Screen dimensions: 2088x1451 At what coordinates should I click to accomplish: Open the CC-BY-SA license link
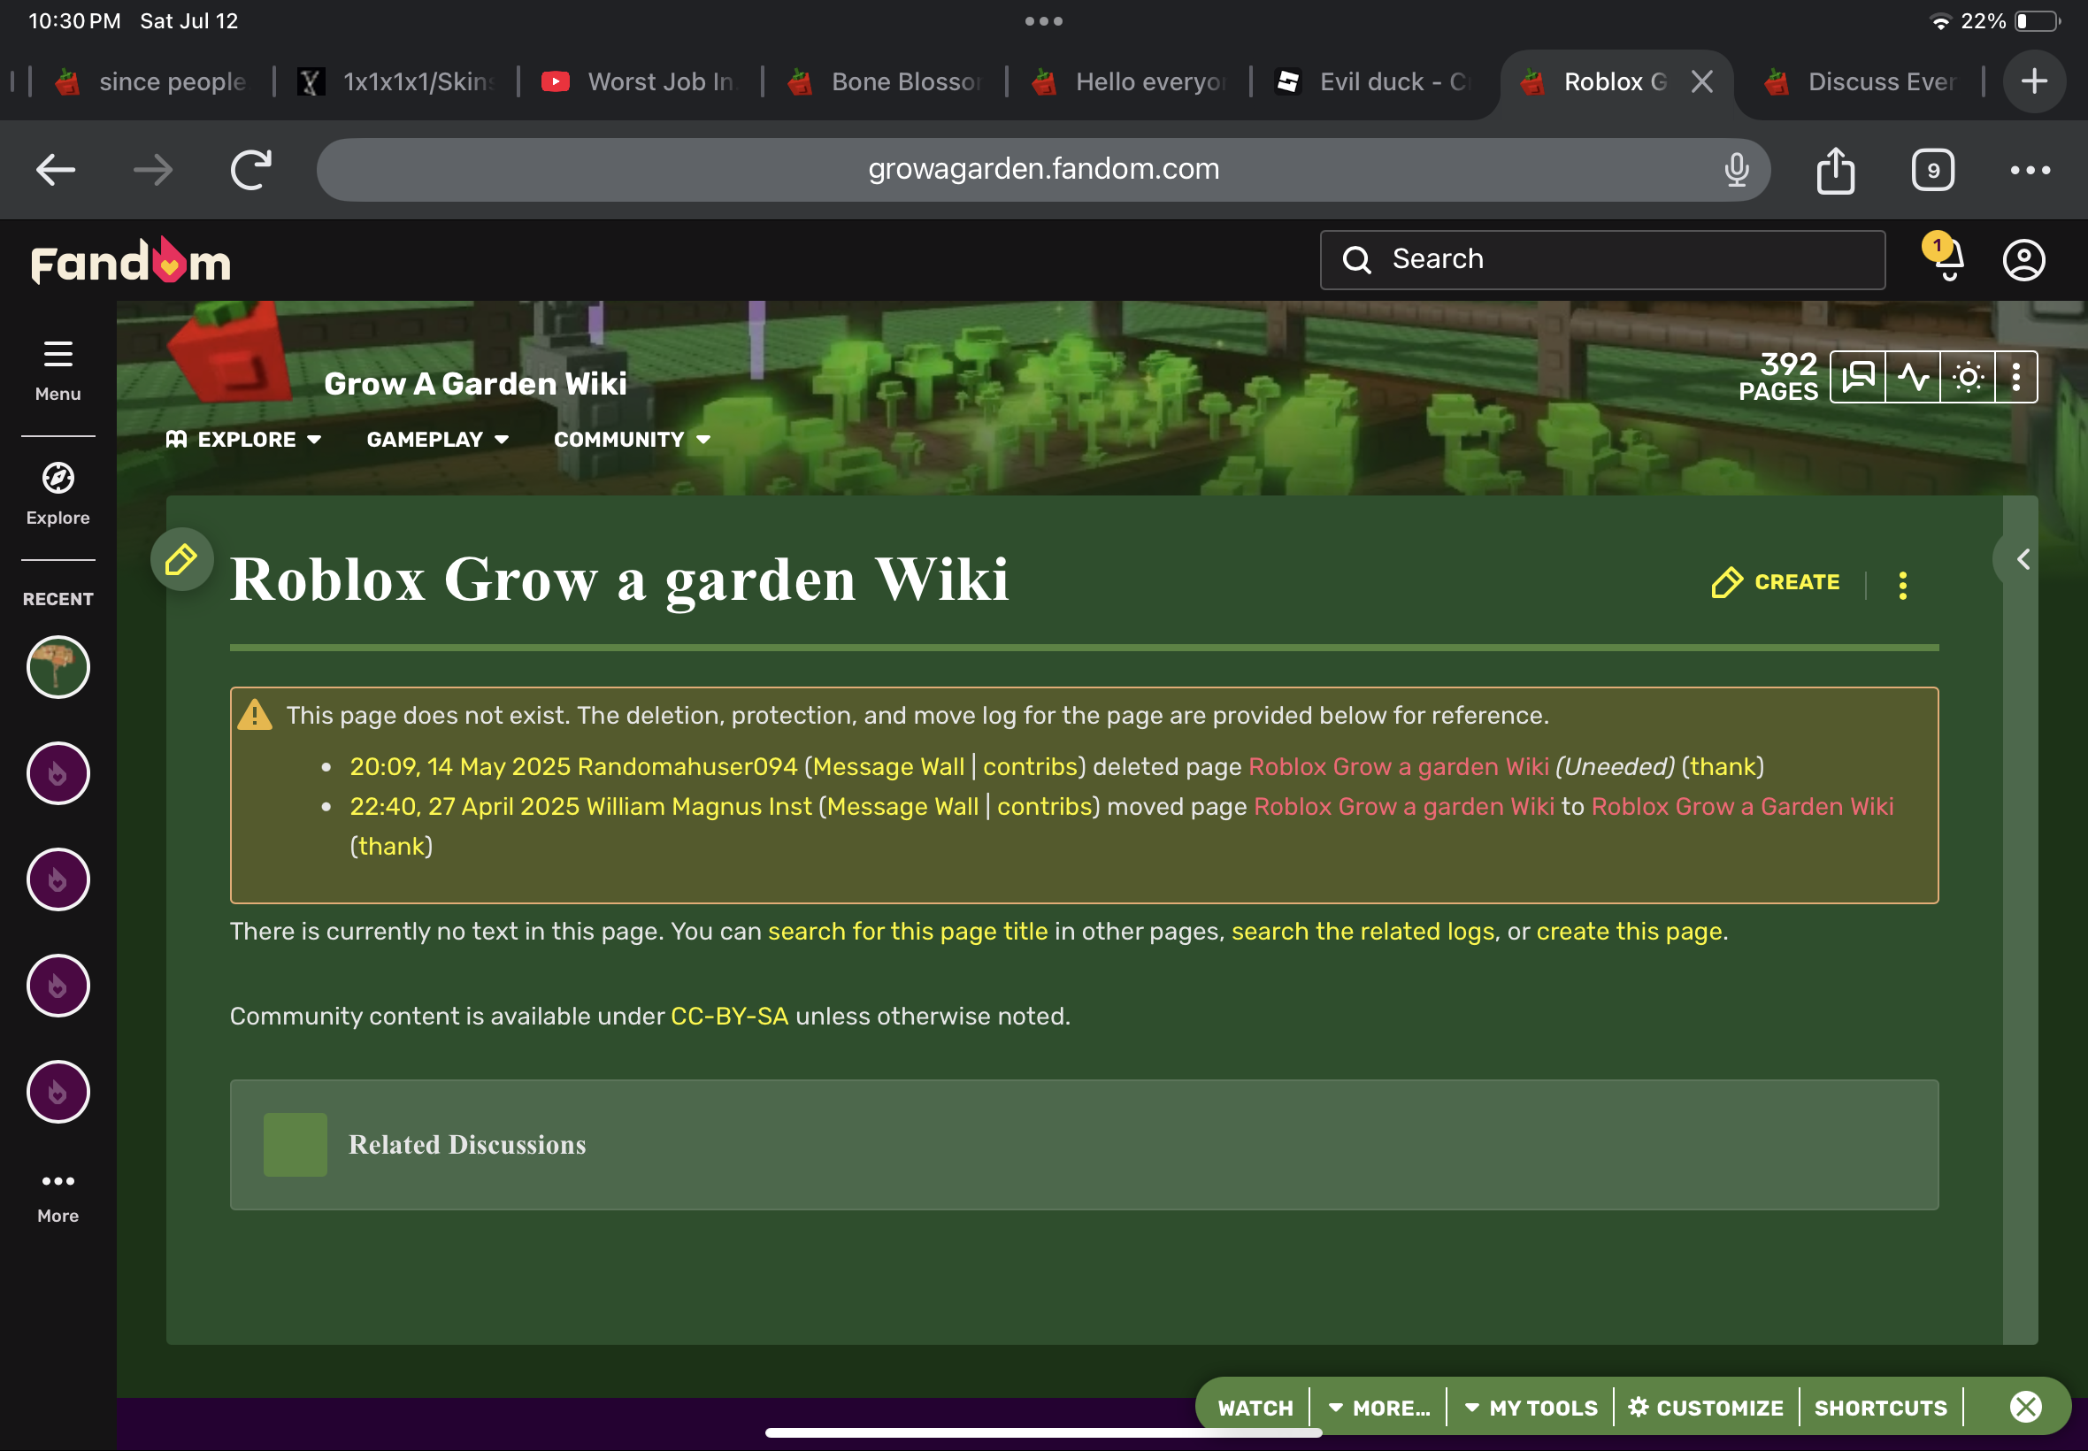[x=729, y=1016]
